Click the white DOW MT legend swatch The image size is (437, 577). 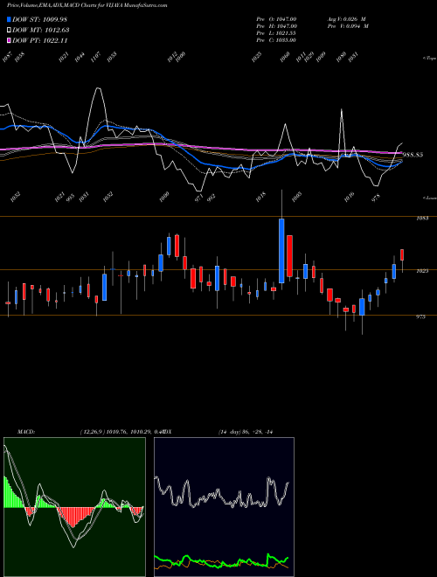[9, 30]
